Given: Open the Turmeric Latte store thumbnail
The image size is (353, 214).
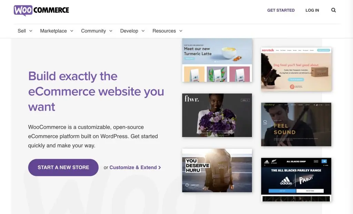Looking at the screenshot, I should tap(217, 60).
